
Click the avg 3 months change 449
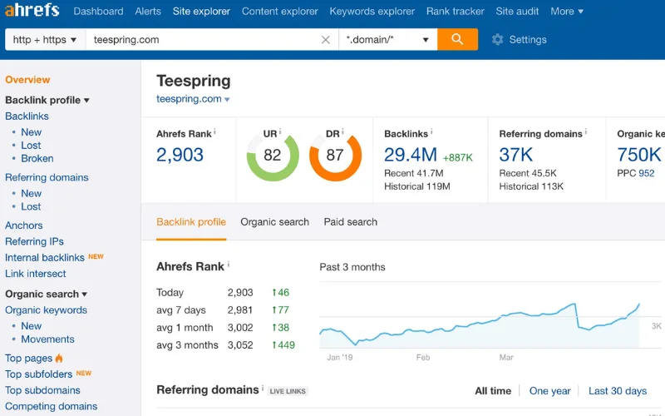pos(283,345)
